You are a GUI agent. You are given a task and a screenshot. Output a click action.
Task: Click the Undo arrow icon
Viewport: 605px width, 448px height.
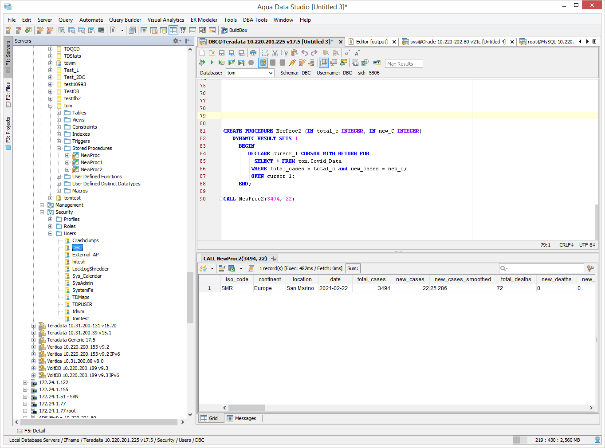coord(305,53)
